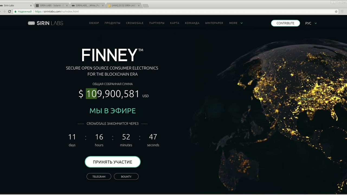Click the FOR THE BLOCKCHAIN ERA tagline
The height and width of the screenshot is (195, 347).
[x=113, y=74]
